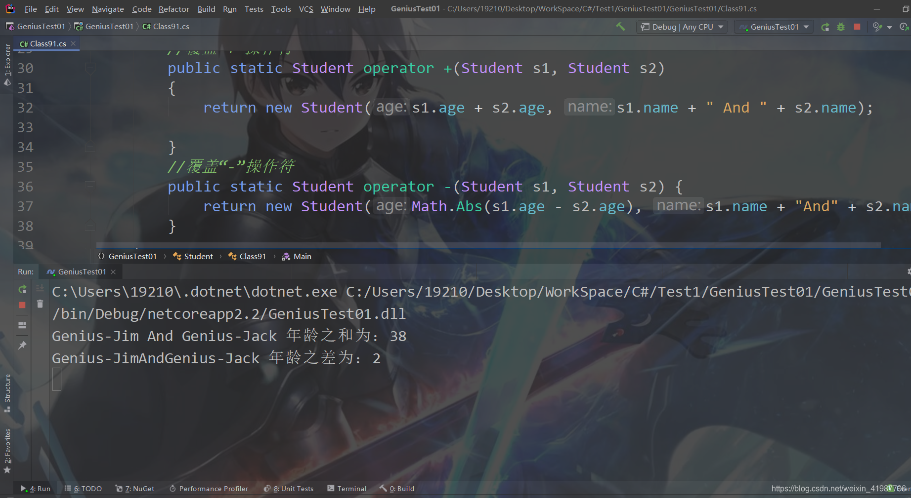Rerun GeniusTest01 from the top toolbar
The image size is (911, 498).
(x=825, y=27)
